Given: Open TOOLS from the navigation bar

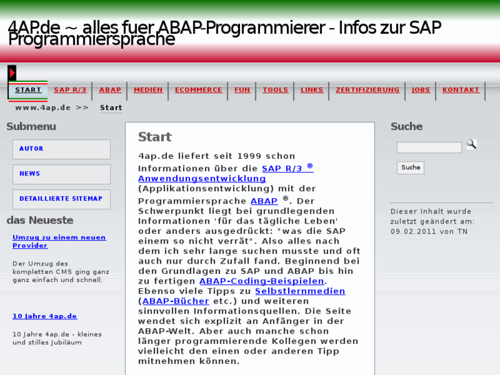Looking at the screenshot, I should tap(275, 90).
